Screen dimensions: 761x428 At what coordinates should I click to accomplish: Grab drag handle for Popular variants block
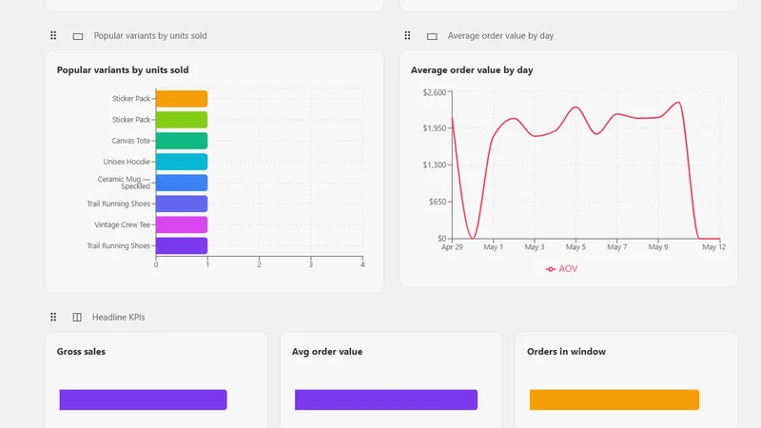pos(53,35)
